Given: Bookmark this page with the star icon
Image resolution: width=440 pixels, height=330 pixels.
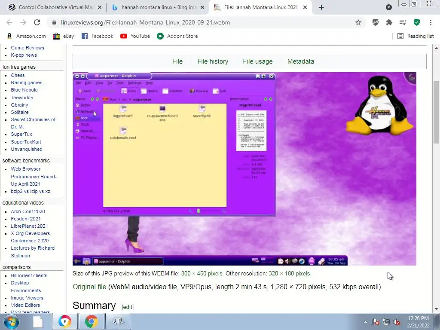Looking at the screenshot, I should coord(358,22).
